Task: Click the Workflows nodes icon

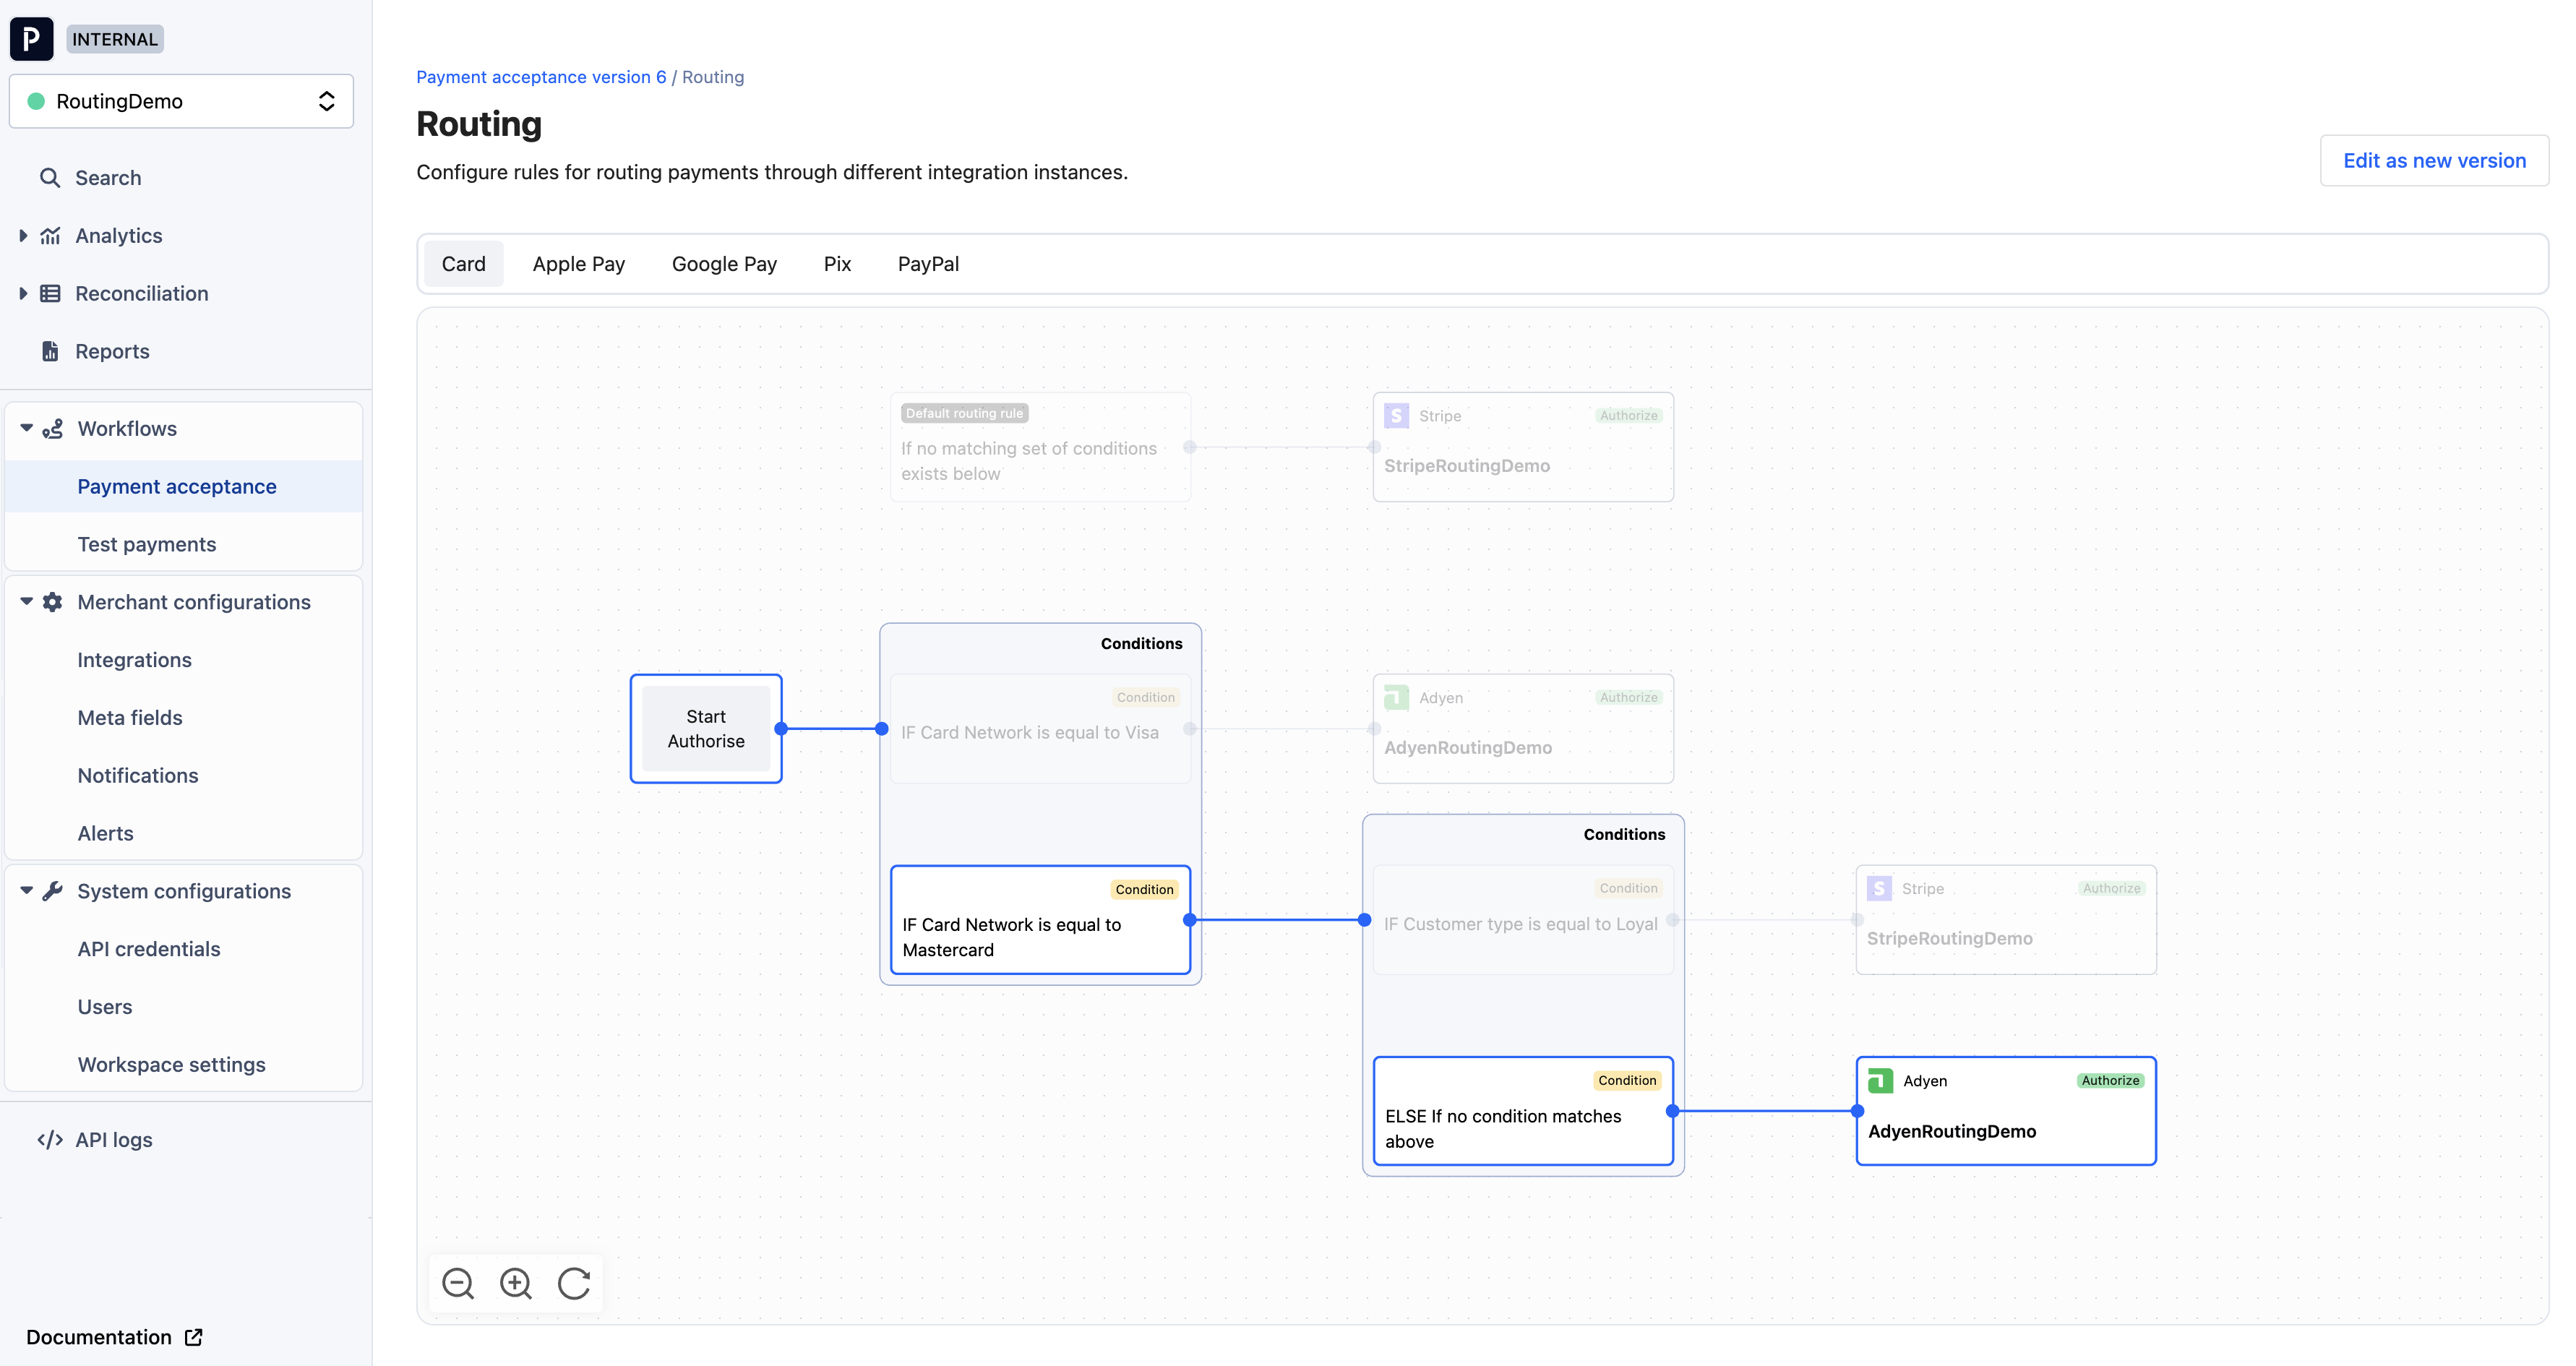Action: point(53,429)
